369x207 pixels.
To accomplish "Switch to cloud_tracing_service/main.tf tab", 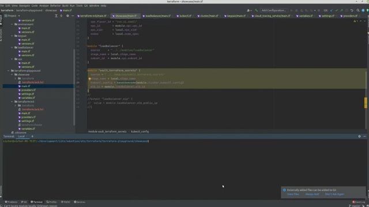I will click(270, 16).
